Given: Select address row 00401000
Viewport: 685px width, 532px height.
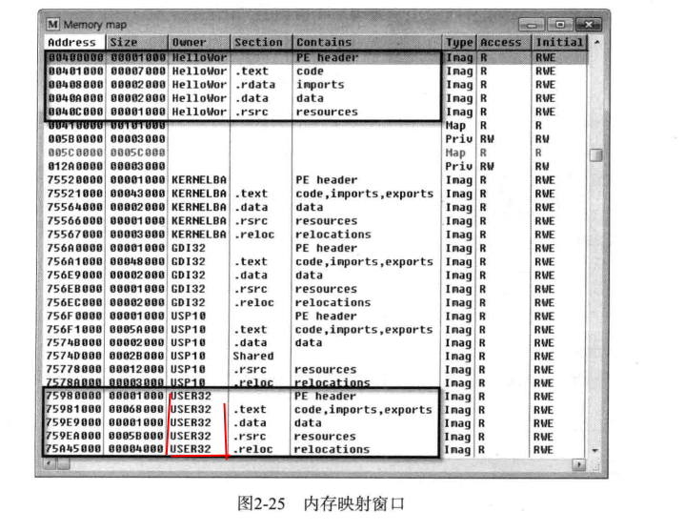Looking at the screenshot, I should 315,71.
